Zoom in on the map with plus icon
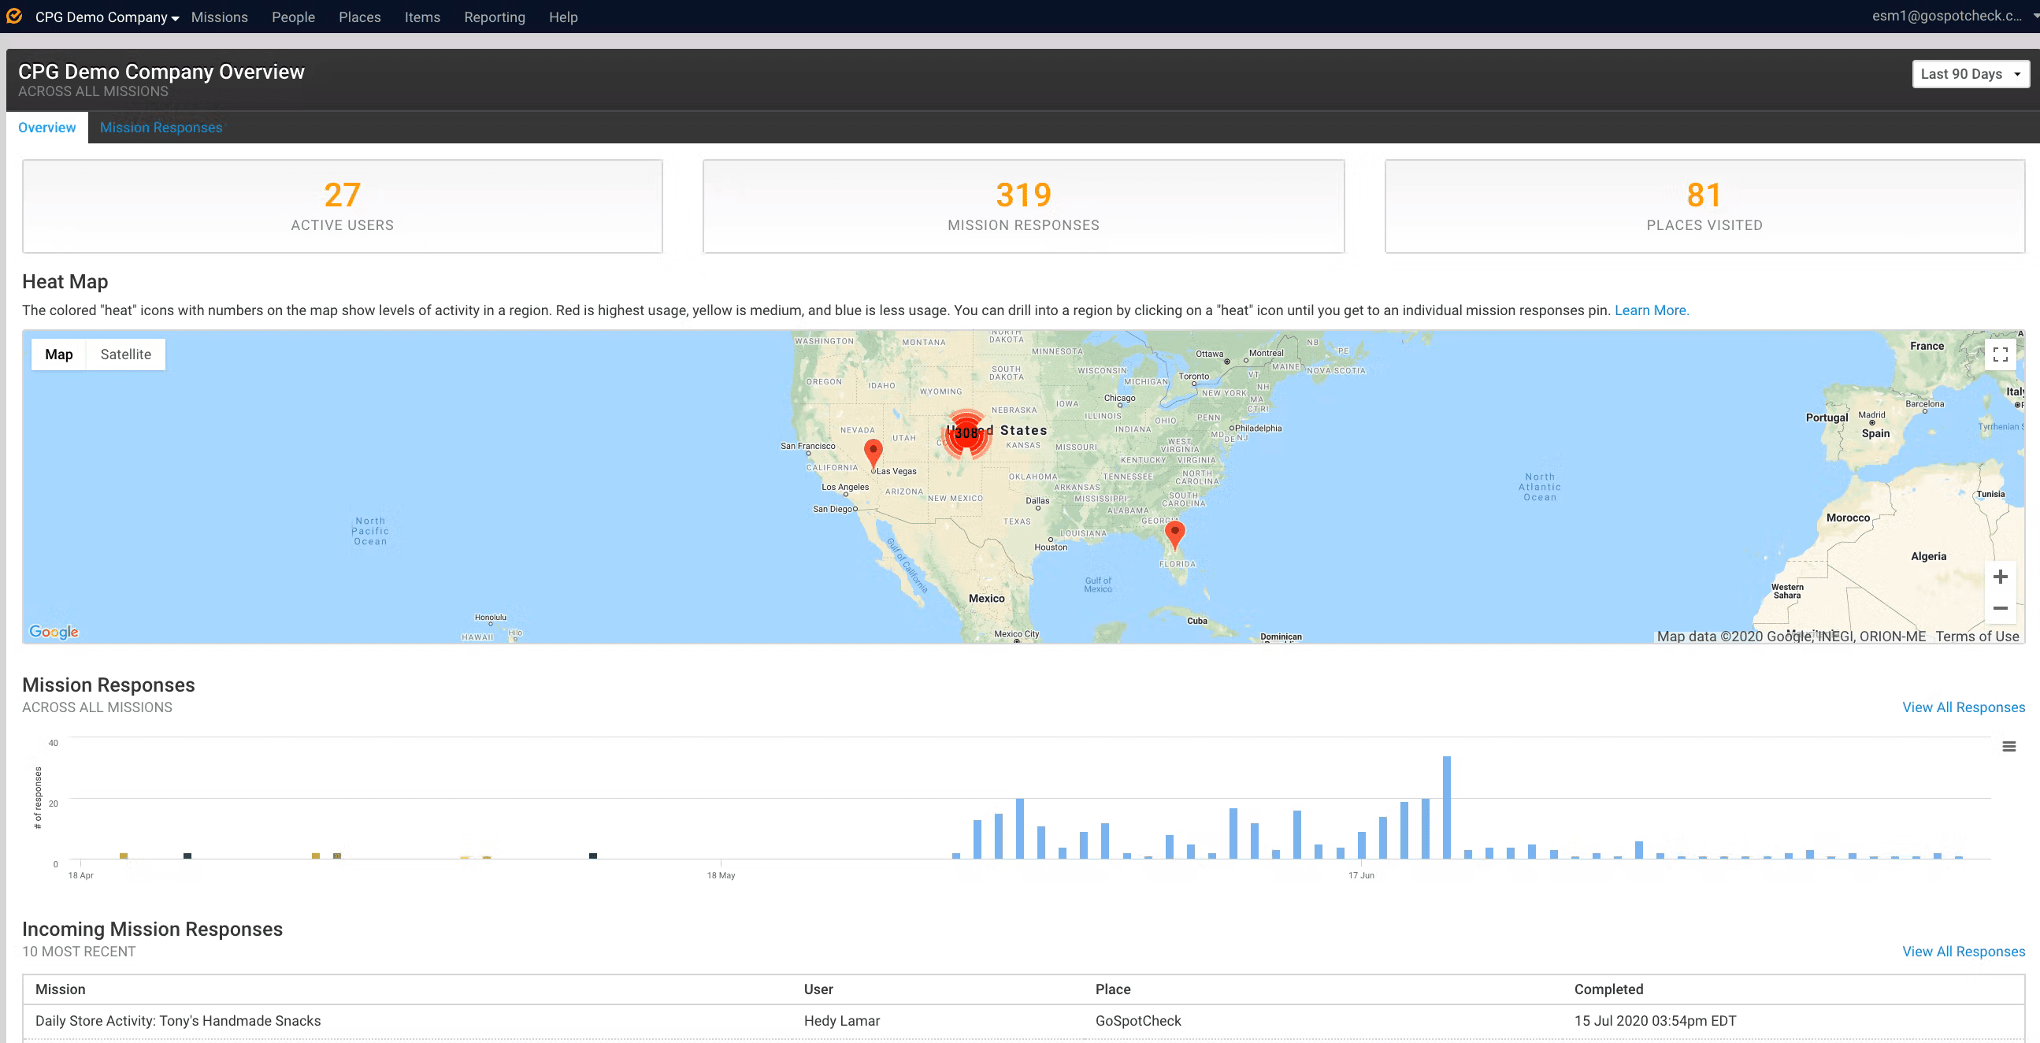 tap(2001, 577)
